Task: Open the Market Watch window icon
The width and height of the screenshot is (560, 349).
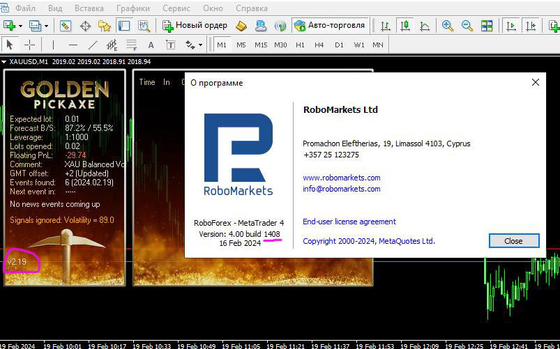Action: (66, 26)
